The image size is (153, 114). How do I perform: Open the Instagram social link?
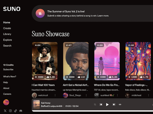[10, 111]
